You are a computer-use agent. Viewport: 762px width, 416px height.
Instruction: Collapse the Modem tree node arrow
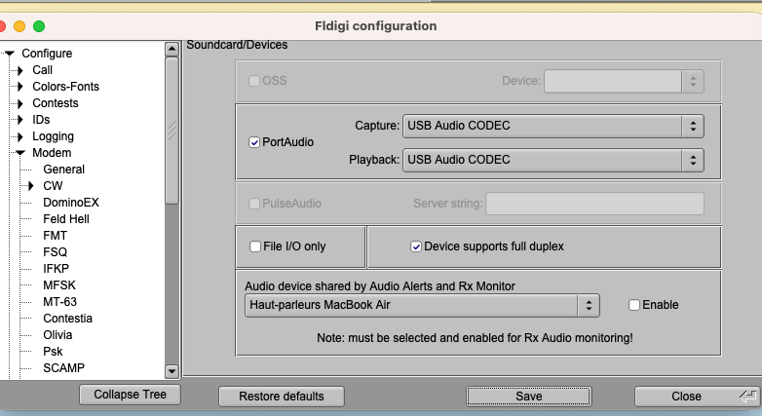19,153
